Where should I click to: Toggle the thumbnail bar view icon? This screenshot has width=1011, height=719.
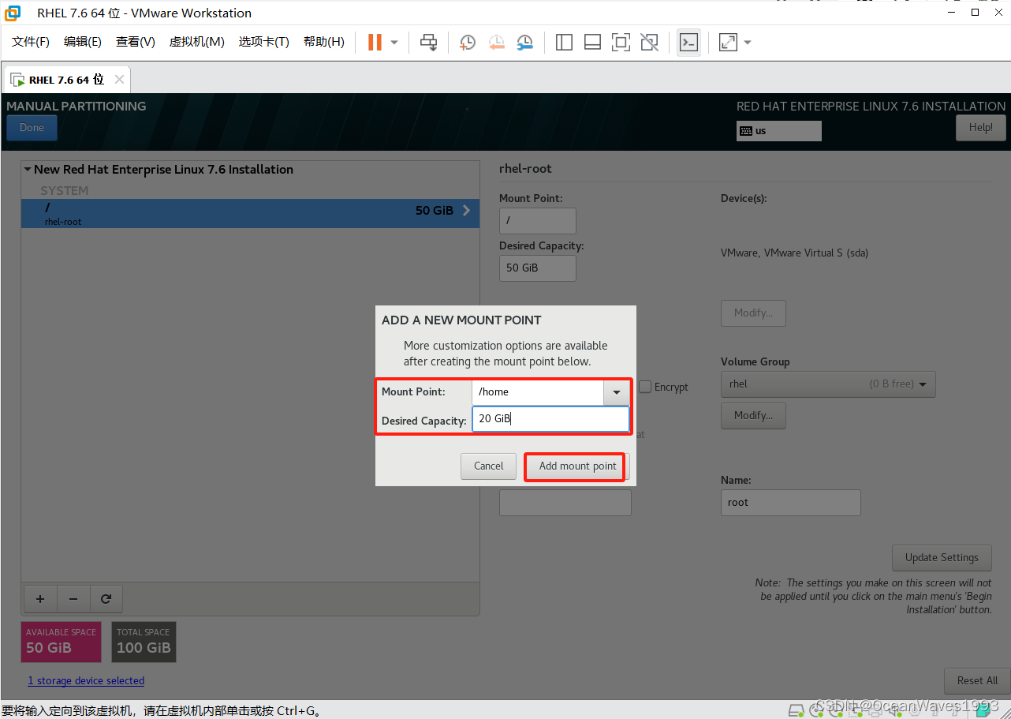click(x=592, y=42)
